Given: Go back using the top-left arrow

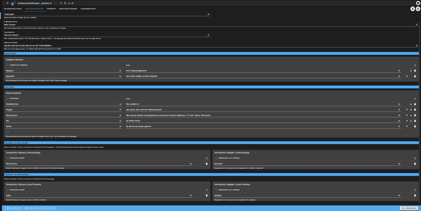Looking at the screenshot, I should point(8,3).
